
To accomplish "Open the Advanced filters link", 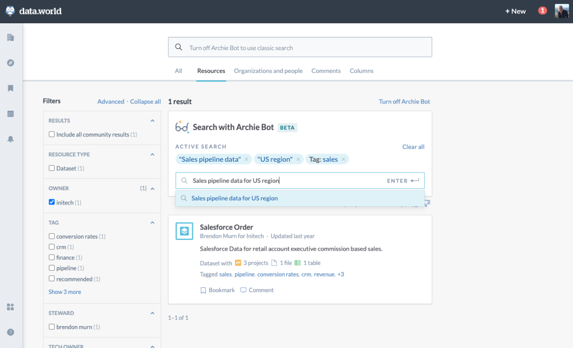I will pos(111,102).
